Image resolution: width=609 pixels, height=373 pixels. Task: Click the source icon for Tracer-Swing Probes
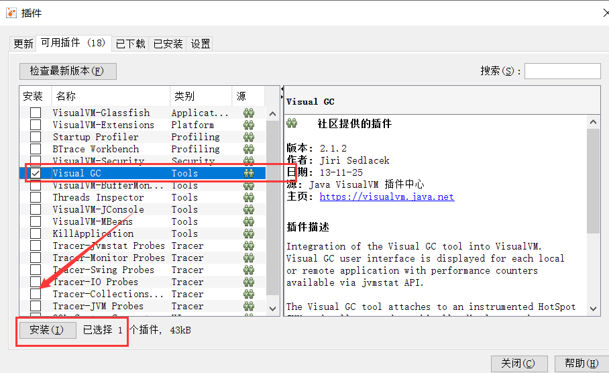point(249,270)
